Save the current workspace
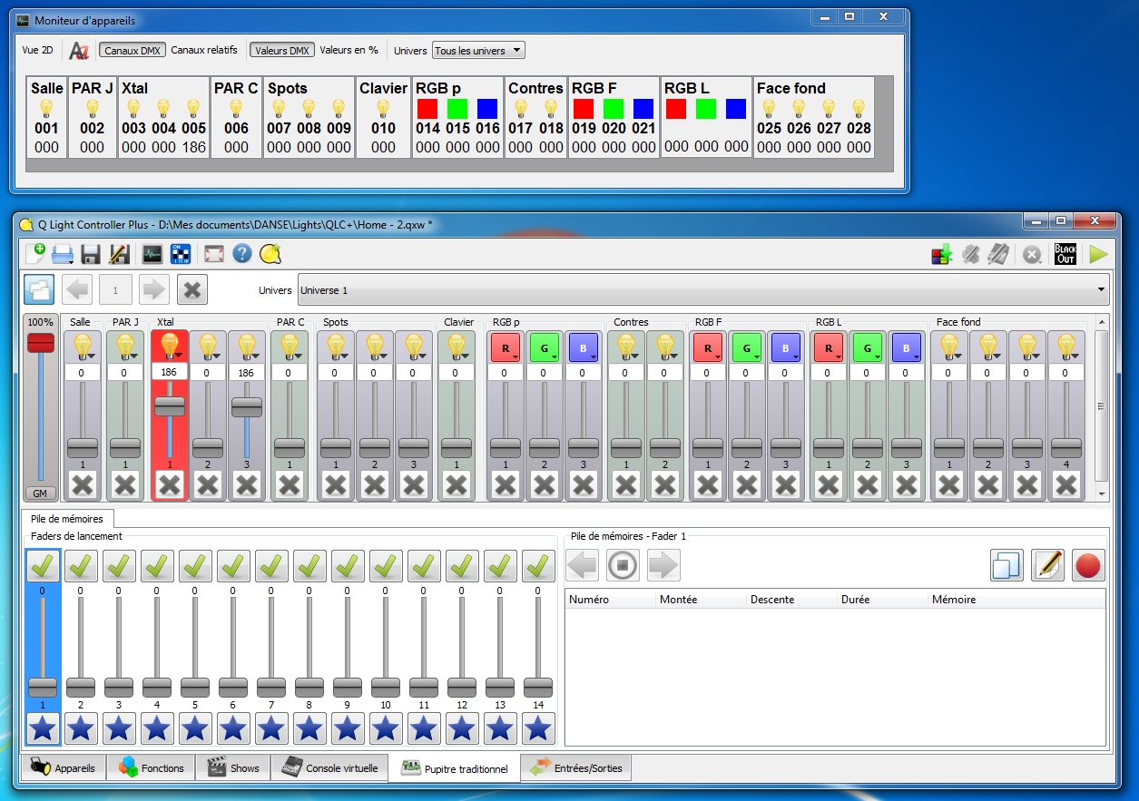Viewport: 1139px width, 801px height. [90, 254]
